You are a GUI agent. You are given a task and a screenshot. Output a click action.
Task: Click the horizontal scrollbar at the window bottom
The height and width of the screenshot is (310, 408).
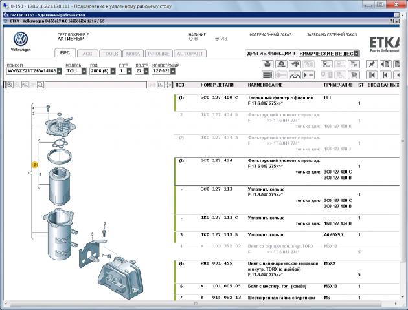(x=196, y=304)
